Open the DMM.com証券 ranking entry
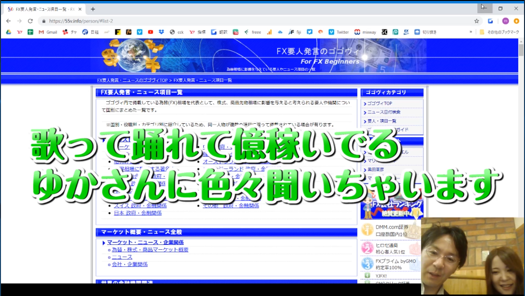The image size is (525, 296). coord(391,230)
